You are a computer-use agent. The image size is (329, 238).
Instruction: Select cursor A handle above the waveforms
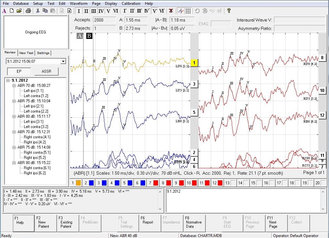pyautogui.click(x=80, y=36)
